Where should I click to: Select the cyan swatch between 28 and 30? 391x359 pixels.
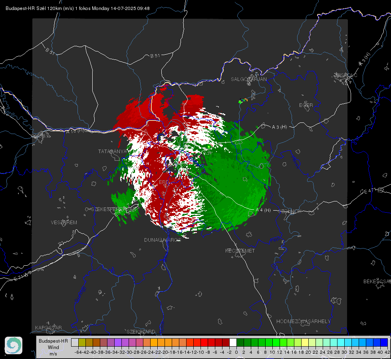341,342
